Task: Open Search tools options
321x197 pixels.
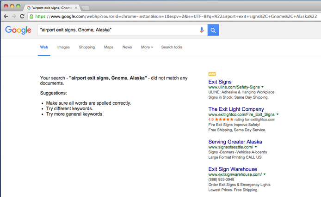Action: [171, 47]
